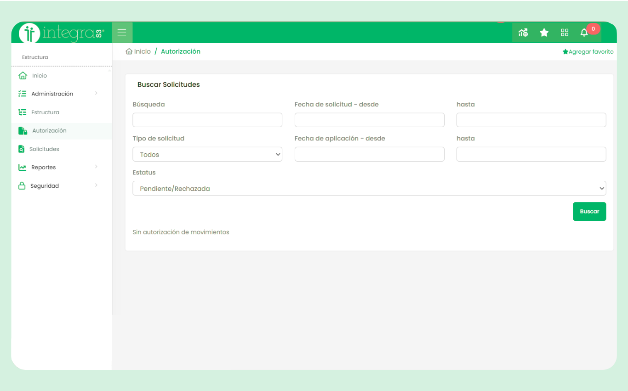Viewport: 628px width, 391px height.
Task: Open the statistics chart icon in header
Action: (x=523, y=33)
